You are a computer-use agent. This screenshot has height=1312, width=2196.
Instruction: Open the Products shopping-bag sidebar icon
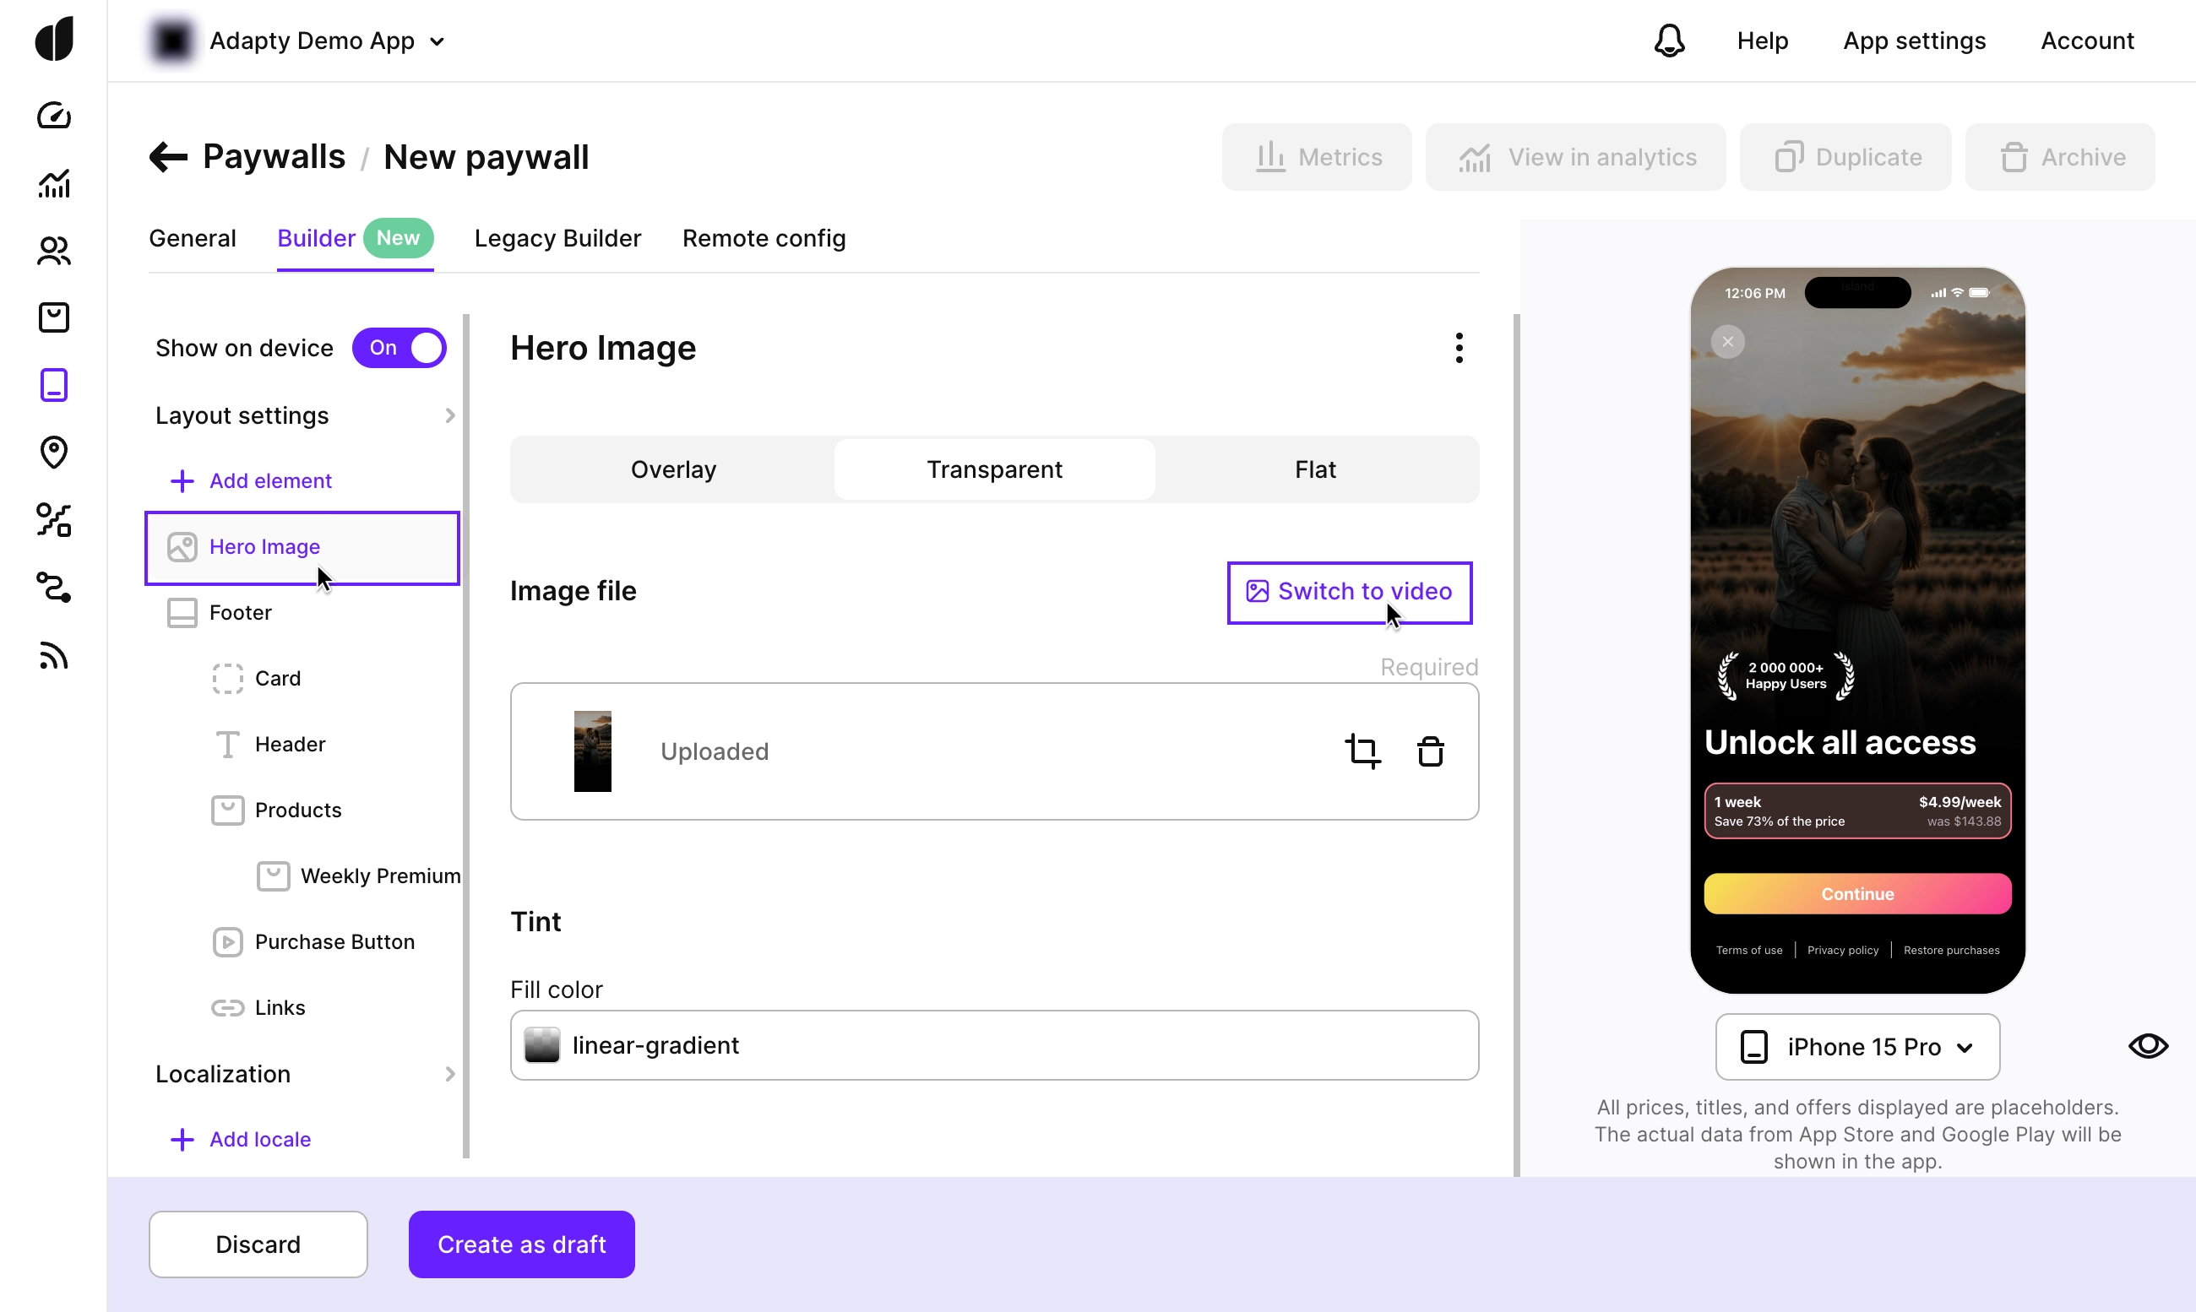(54, 317)
